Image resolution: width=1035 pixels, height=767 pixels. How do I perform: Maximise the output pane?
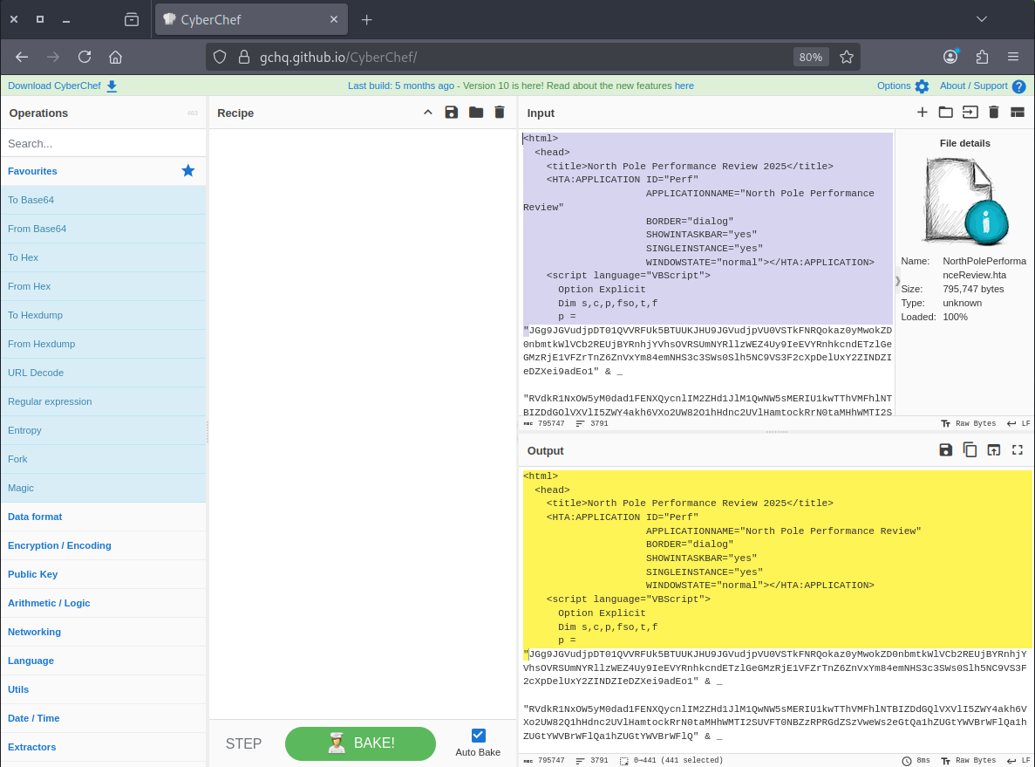click(1017, 450)
